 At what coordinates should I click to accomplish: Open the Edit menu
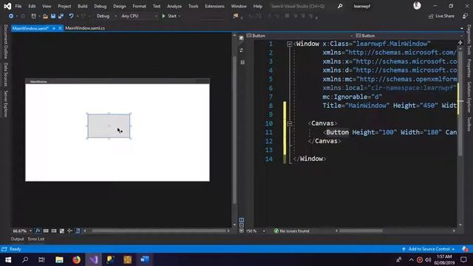(32, 6)
